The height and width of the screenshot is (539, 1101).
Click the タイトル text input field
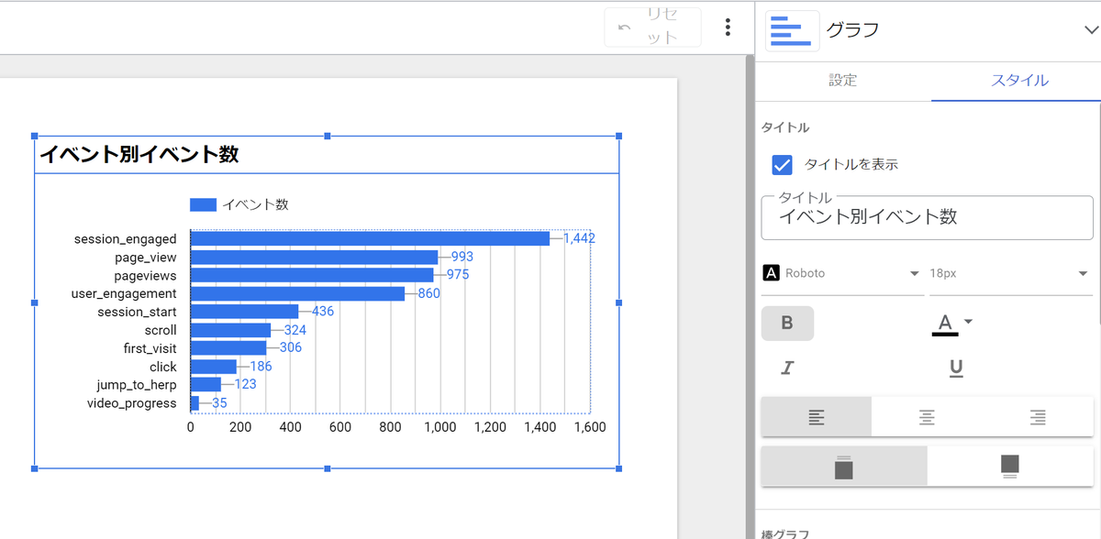pos(927,218)
